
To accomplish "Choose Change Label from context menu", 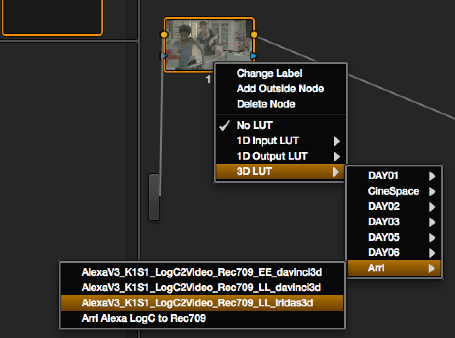I will [269, 73].
